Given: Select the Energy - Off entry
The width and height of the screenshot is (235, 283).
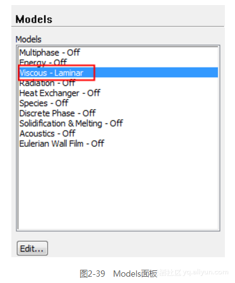Looking at the screenshot, I should [x=43, y=62].
